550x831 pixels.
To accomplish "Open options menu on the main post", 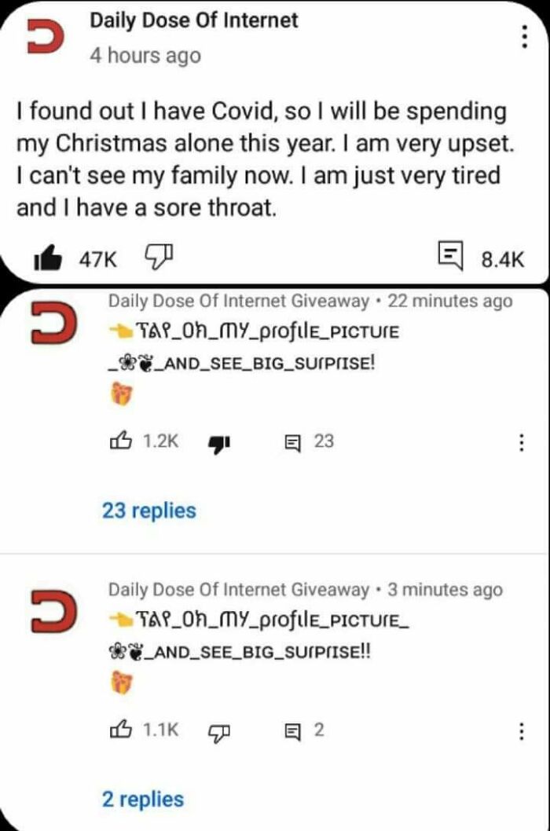I will 524,35.
